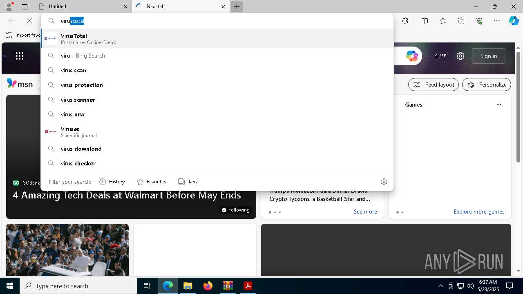Image resolution: width=523 pixels, height=294 pixels.
Task: Open the Extensions icon
Action: click(x=405, y=21)
